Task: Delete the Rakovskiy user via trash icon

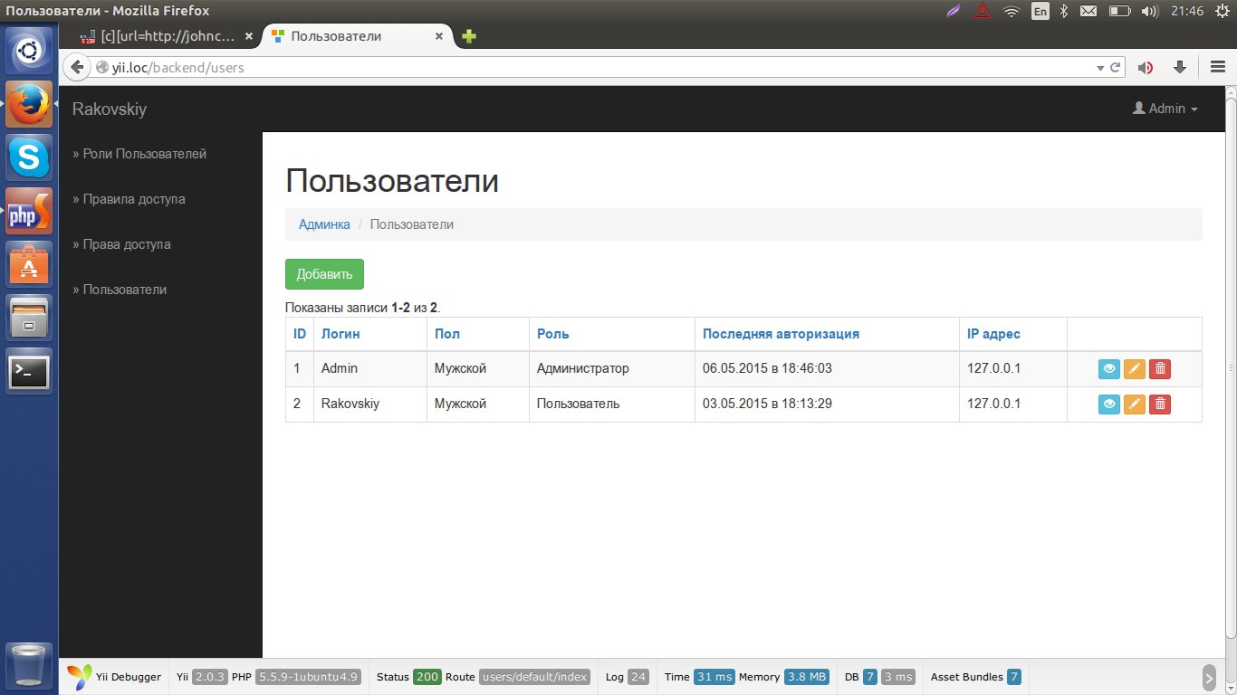Action: point(1160,405)
